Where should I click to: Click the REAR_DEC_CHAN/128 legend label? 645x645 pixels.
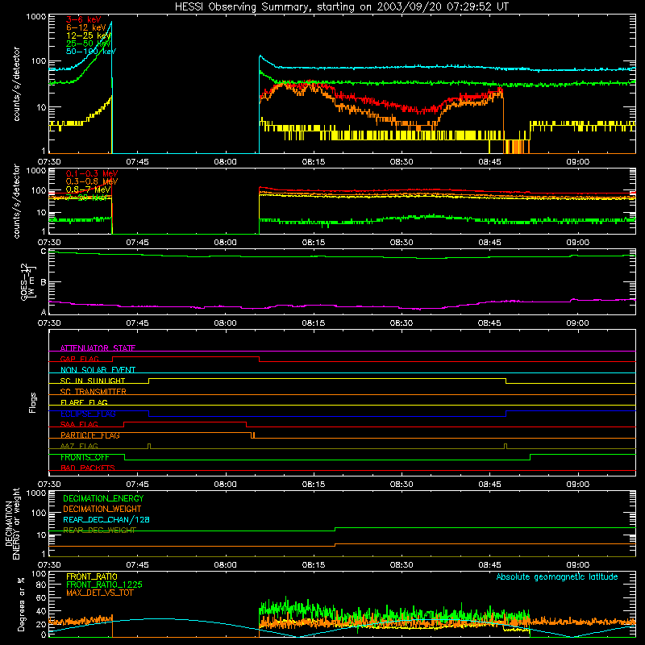coord(106,520)
